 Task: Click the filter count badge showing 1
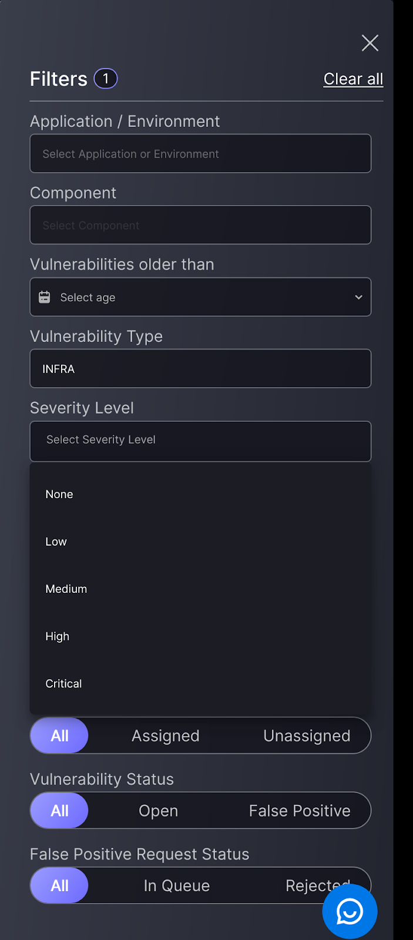[105, 78]
